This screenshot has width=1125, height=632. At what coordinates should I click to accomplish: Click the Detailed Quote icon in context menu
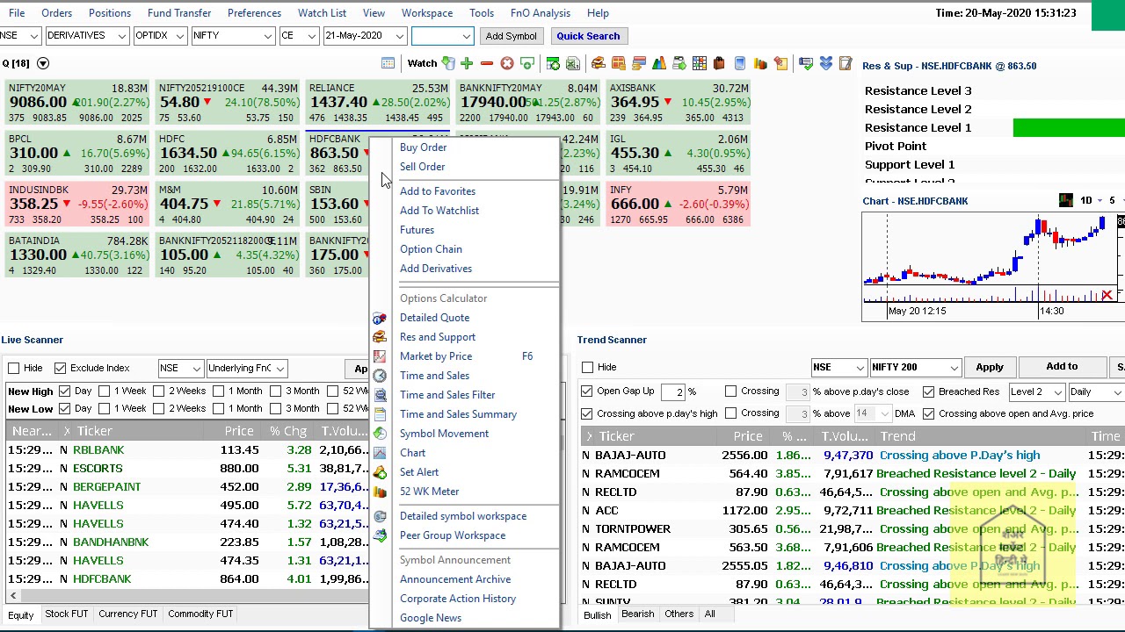click(380, 318)
